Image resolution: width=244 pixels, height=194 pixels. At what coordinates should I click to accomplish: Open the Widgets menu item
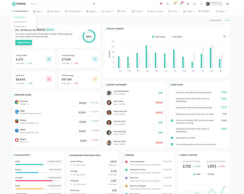[x=204, y=11]
